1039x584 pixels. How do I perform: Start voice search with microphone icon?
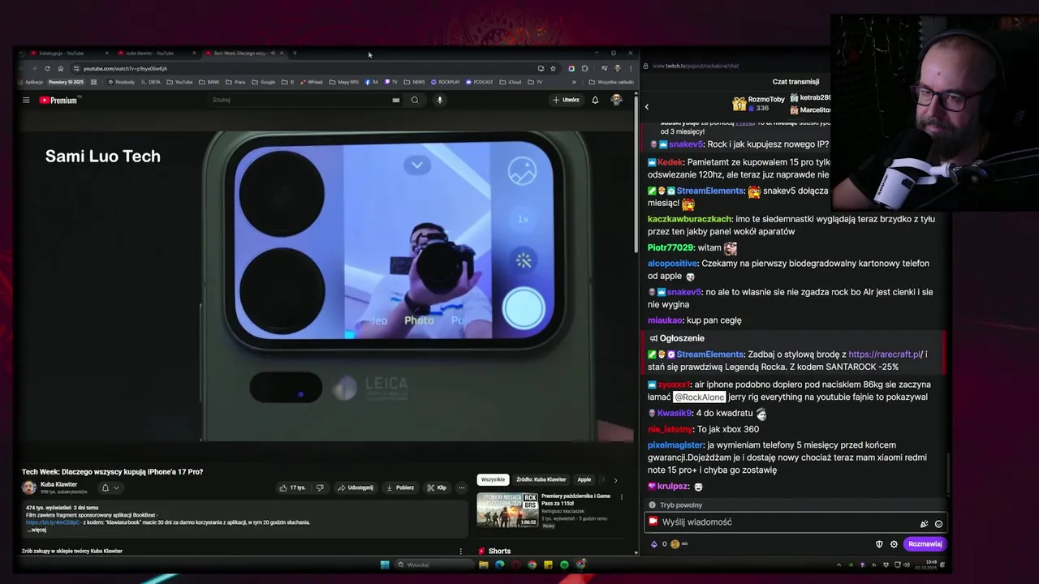[x=439, y=100]
